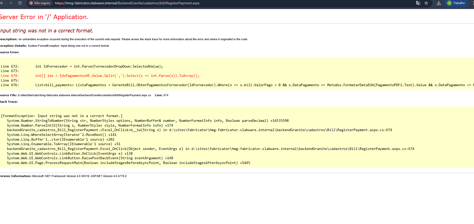Click the browser back arrow
Viewport: 474px width, 224px height.
click(x=2, y=3)
